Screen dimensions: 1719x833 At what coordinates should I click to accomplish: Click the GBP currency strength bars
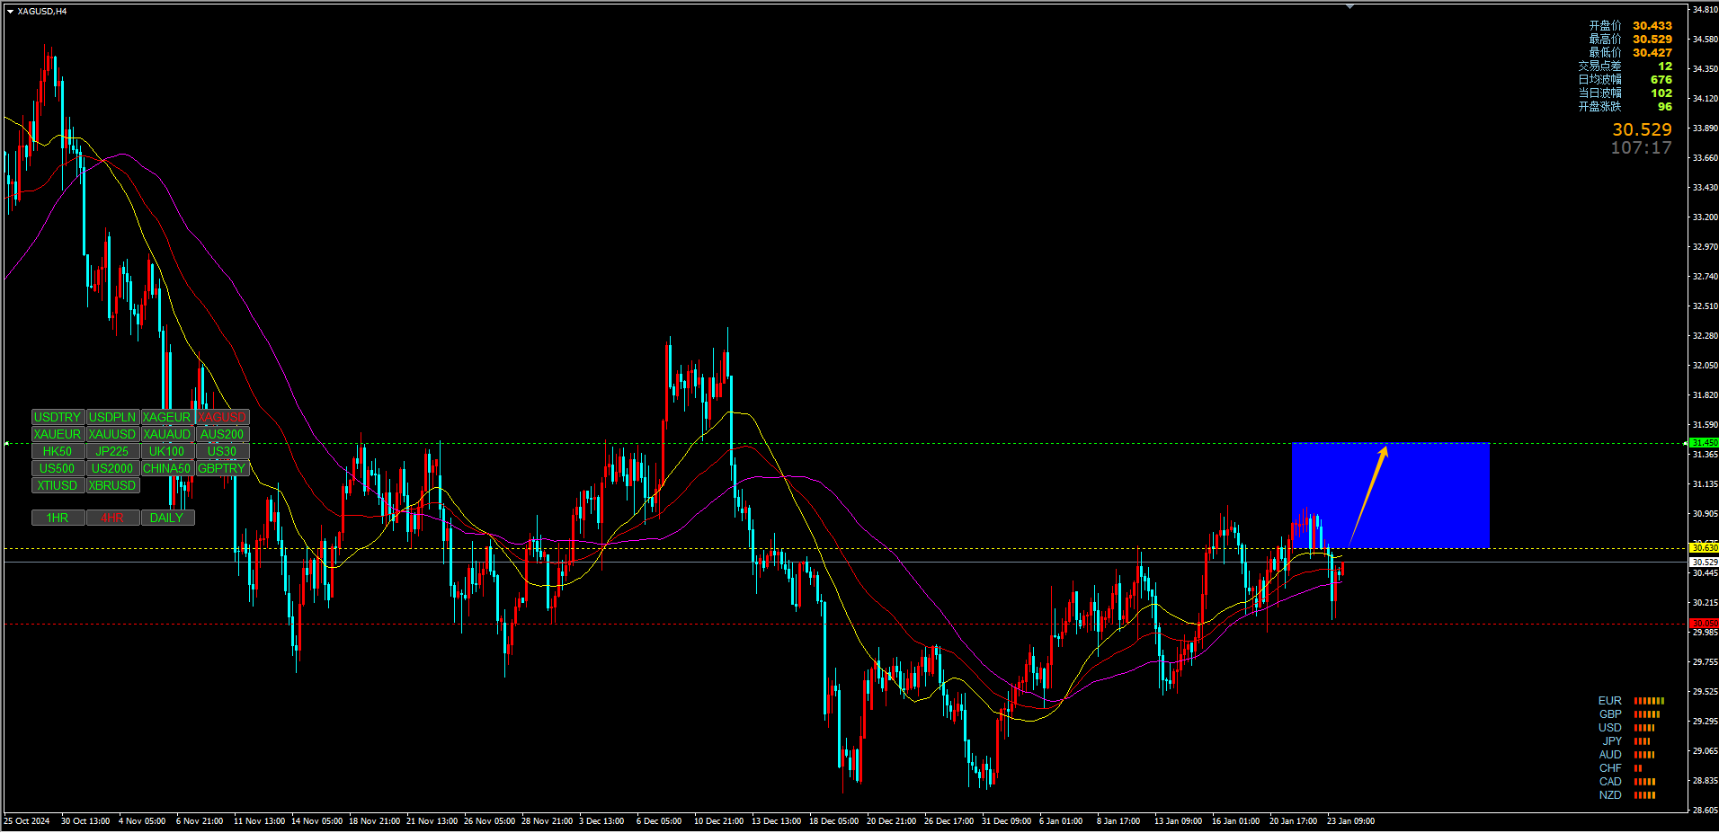pyautogui.click(x=1646, y=714)
